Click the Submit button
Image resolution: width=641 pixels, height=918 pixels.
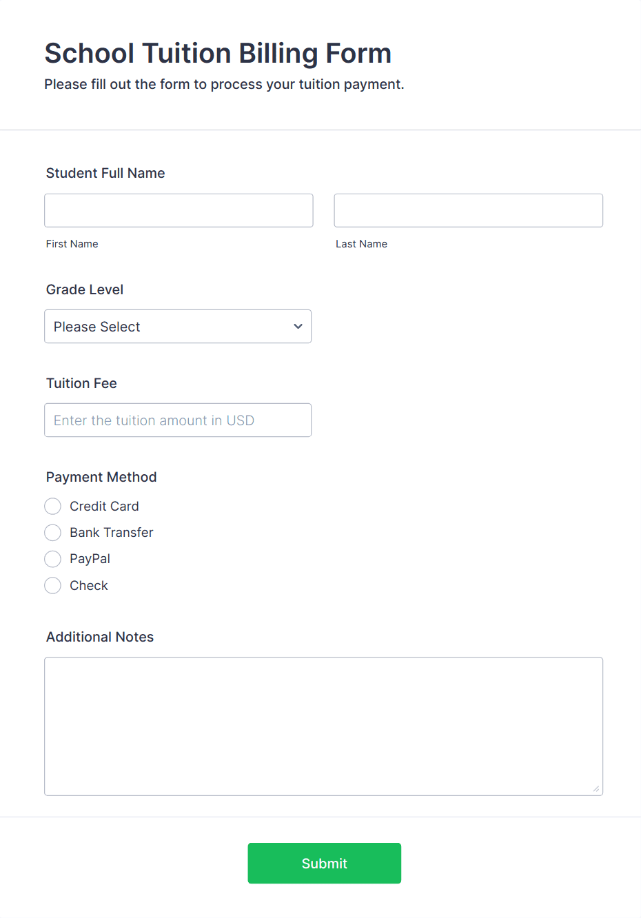[x=324, y=863]
